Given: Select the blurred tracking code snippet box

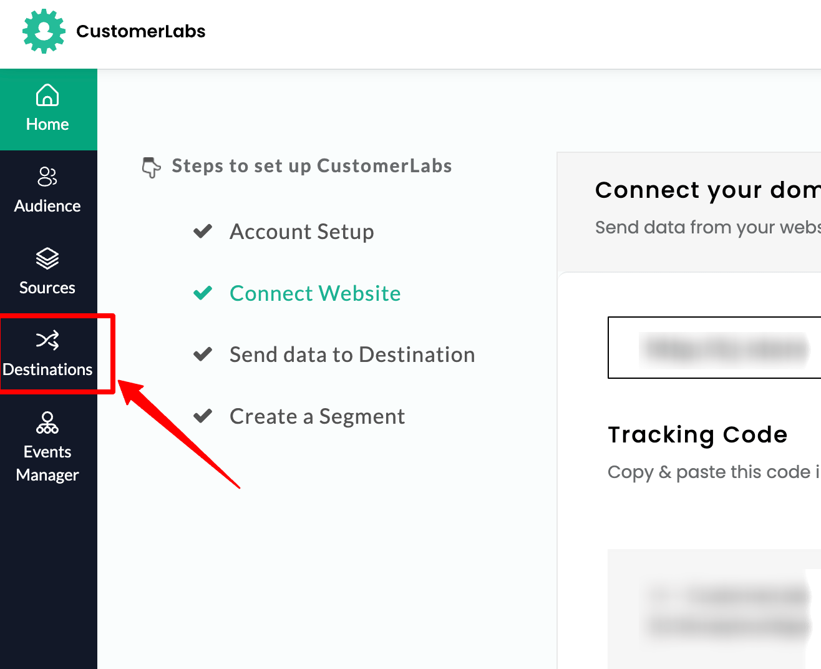Looking at the screenshot, I should click(714, 608).
